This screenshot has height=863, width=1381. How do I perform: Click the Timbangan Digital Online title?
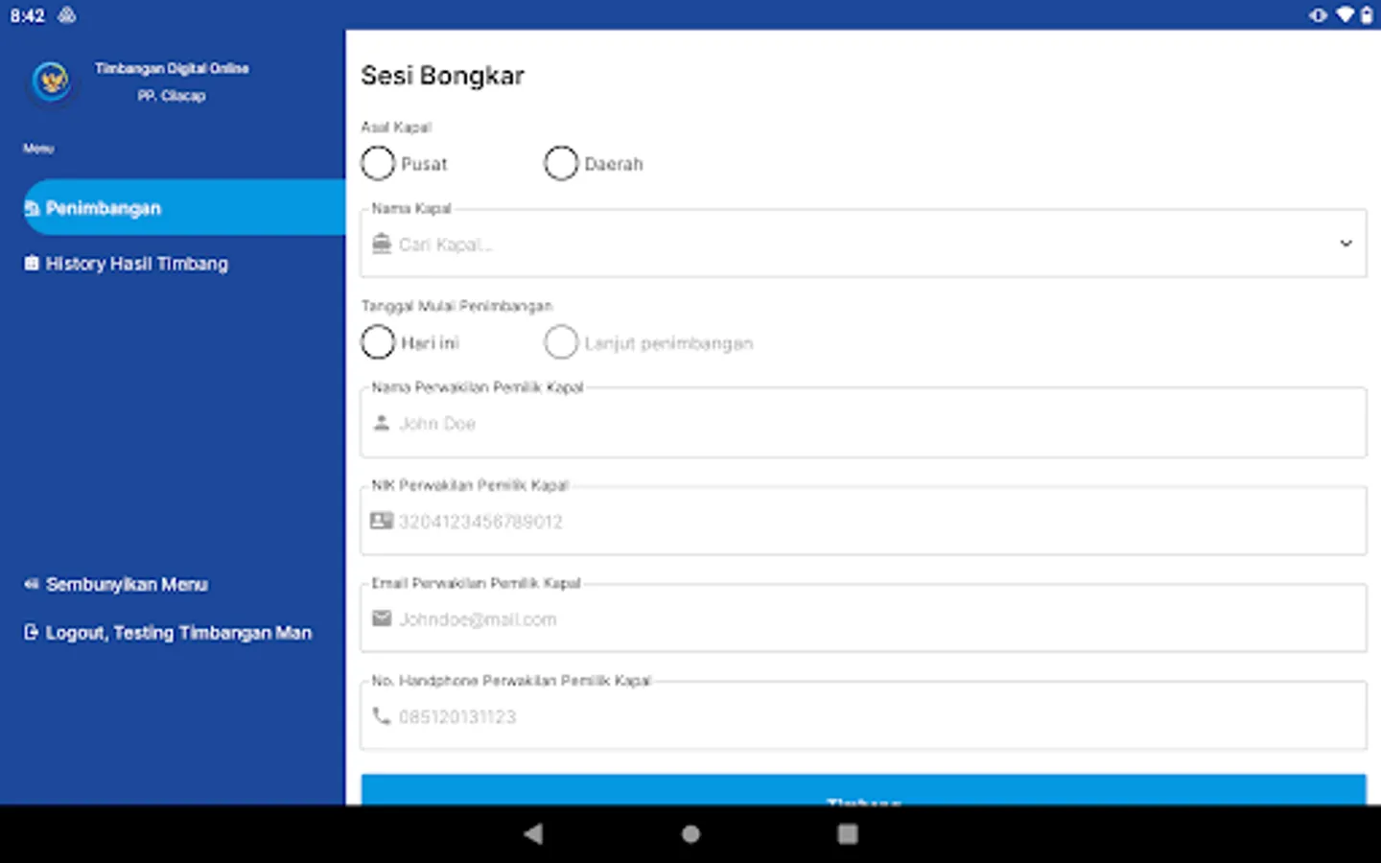172,68
